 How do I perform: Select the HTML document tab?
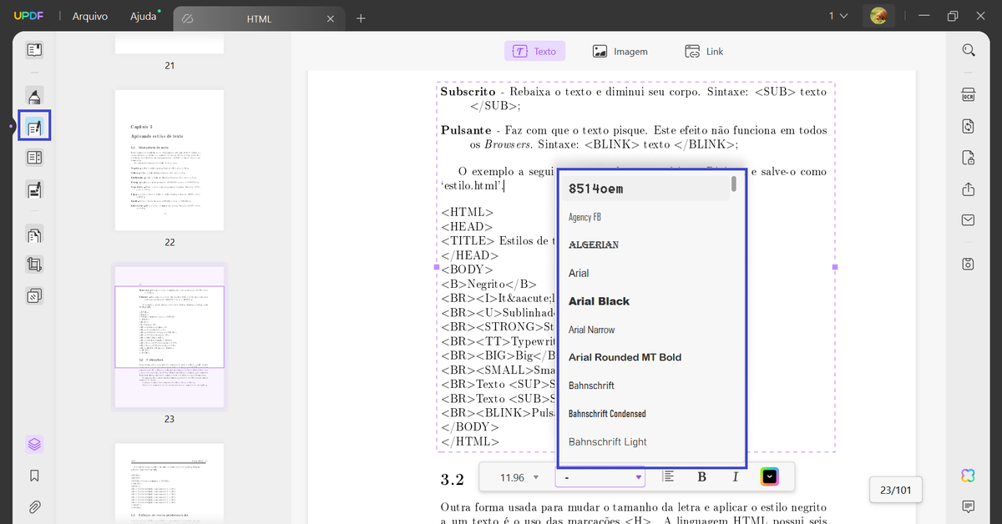point(259,18)
